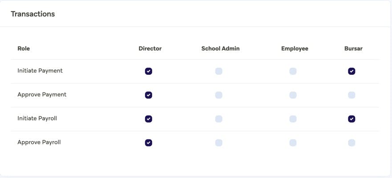Enable Initiate Payment for Employee
Image resolution: width=392 pixels, height=178 pixels.
pyautogui.click(x=293, y=71)
